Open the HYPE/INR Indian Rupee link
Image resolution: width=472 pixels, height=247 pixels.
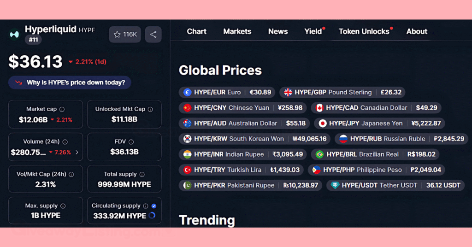[x=242, y=154]
